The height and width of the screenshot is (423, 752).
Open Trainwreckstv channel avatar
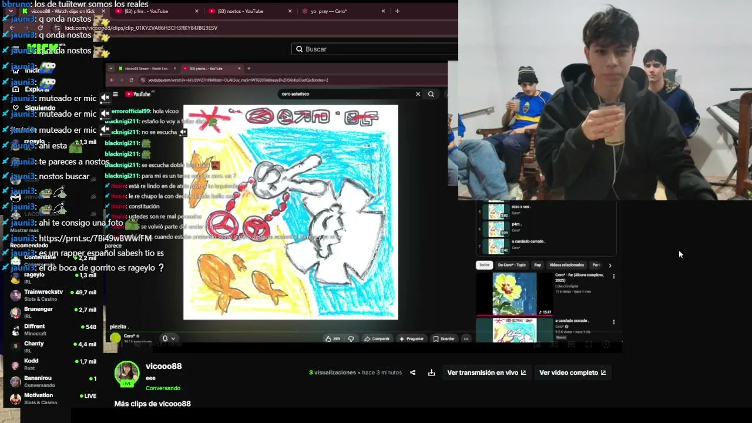(x=15, y=296)
